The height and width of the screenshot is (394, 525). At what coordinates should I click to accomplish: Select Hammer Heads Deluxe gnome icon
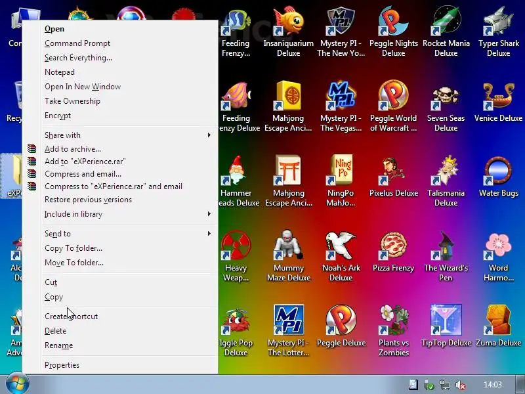tap(236, 171)
